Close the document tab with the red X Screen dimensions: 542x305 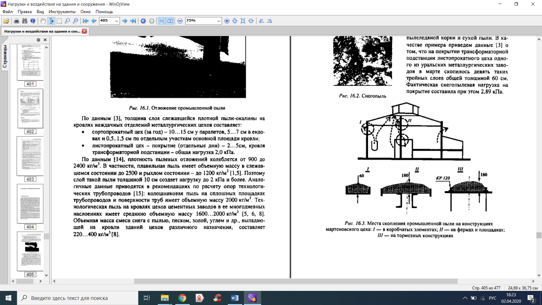(x=84, y=31)
